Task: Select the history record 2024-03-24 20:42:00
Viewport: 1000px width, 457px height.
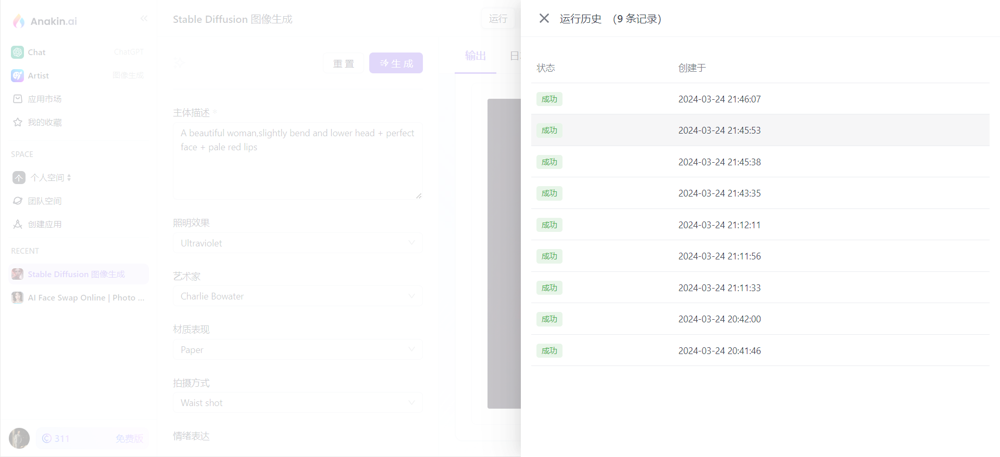Action: pyautogui.click(x=760, y=319)
